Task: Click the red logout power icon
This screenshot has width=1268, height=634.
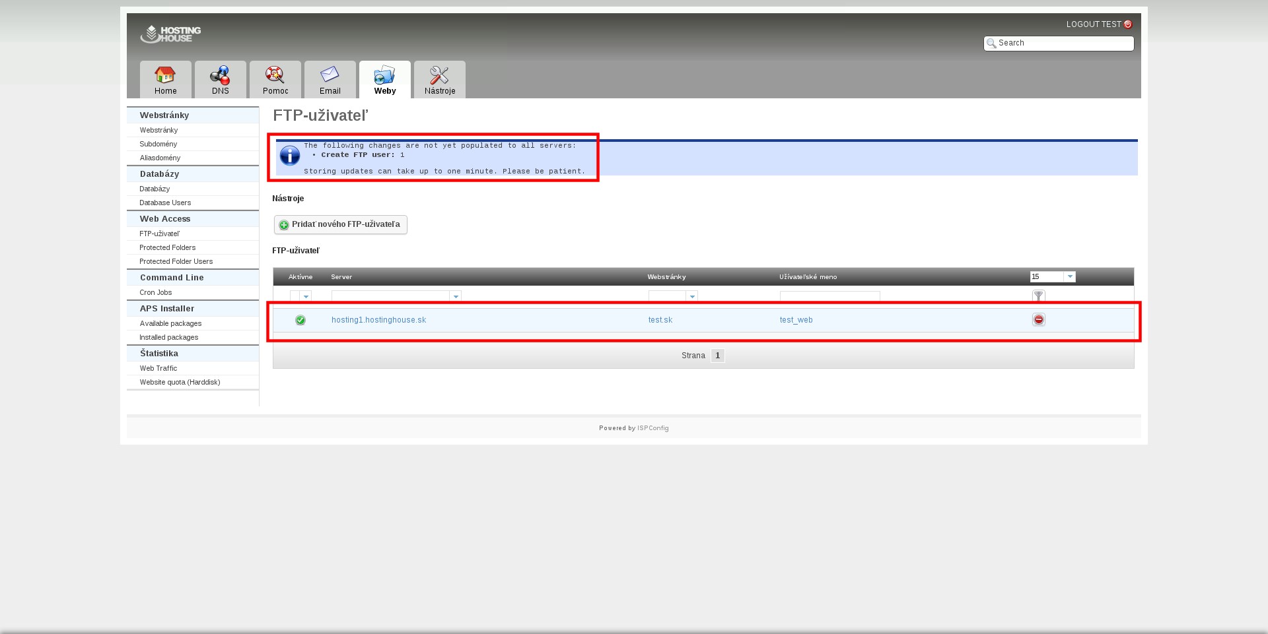Action: click(1128, 24)
